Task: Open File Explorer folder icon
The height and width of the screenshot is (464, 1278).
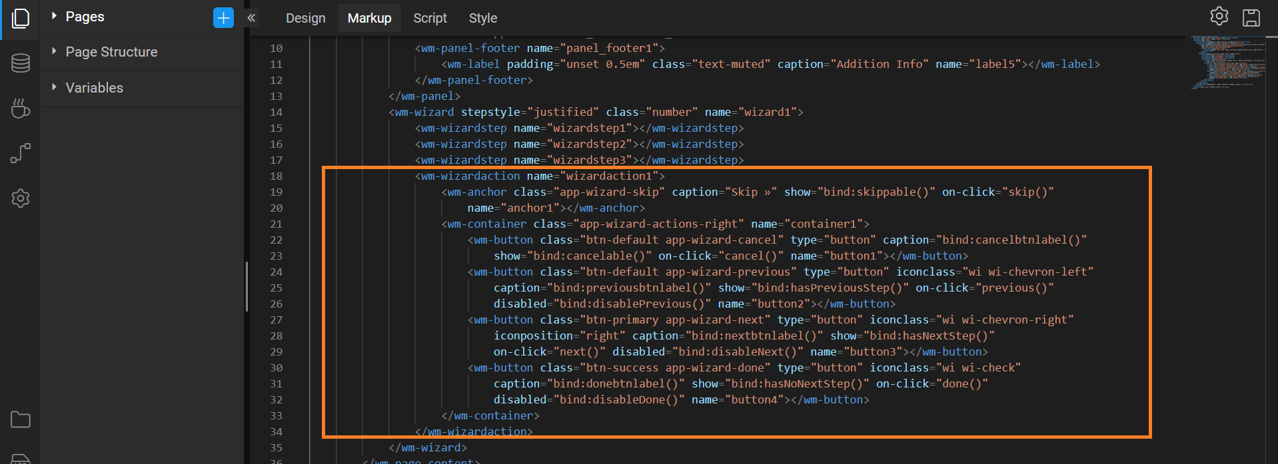Action: pyautogui.click(x=21, y=419)
